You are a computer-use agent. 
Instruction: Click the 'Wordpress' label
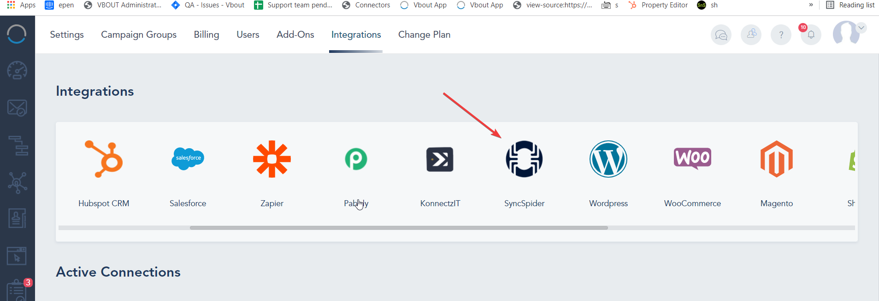pyautogui.click(x=608, y=203)
